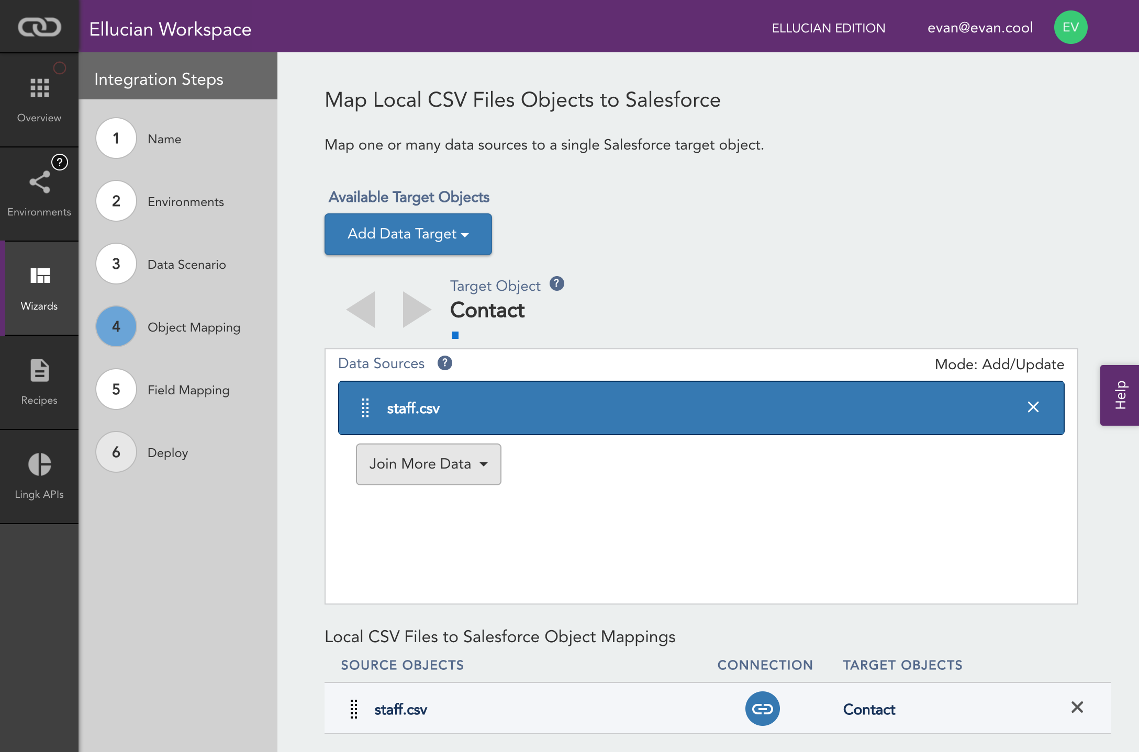Go to next target object arrow
Image resolution: width=1139 pixels, height=752 pixels.
click(x=417, y=310)
